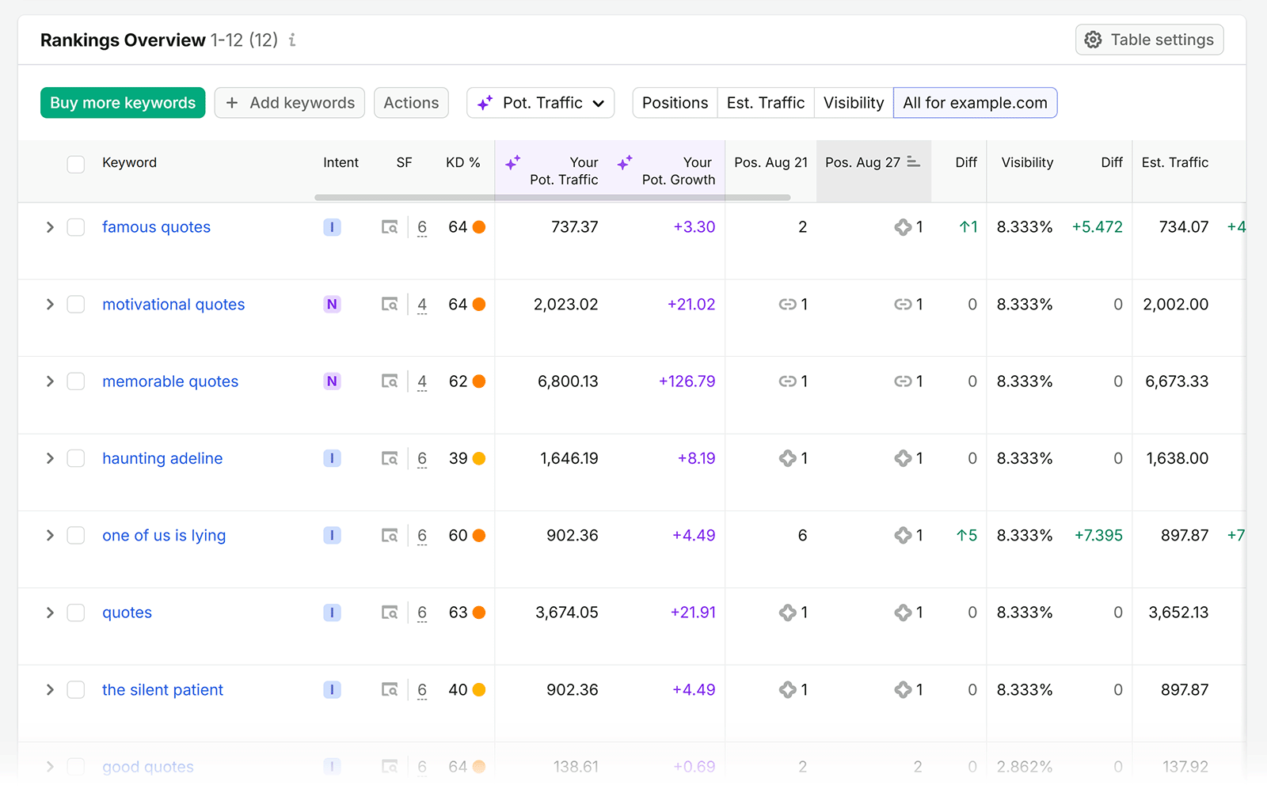
Task: Check the box for haunting adeline
Action: point(76,458)
